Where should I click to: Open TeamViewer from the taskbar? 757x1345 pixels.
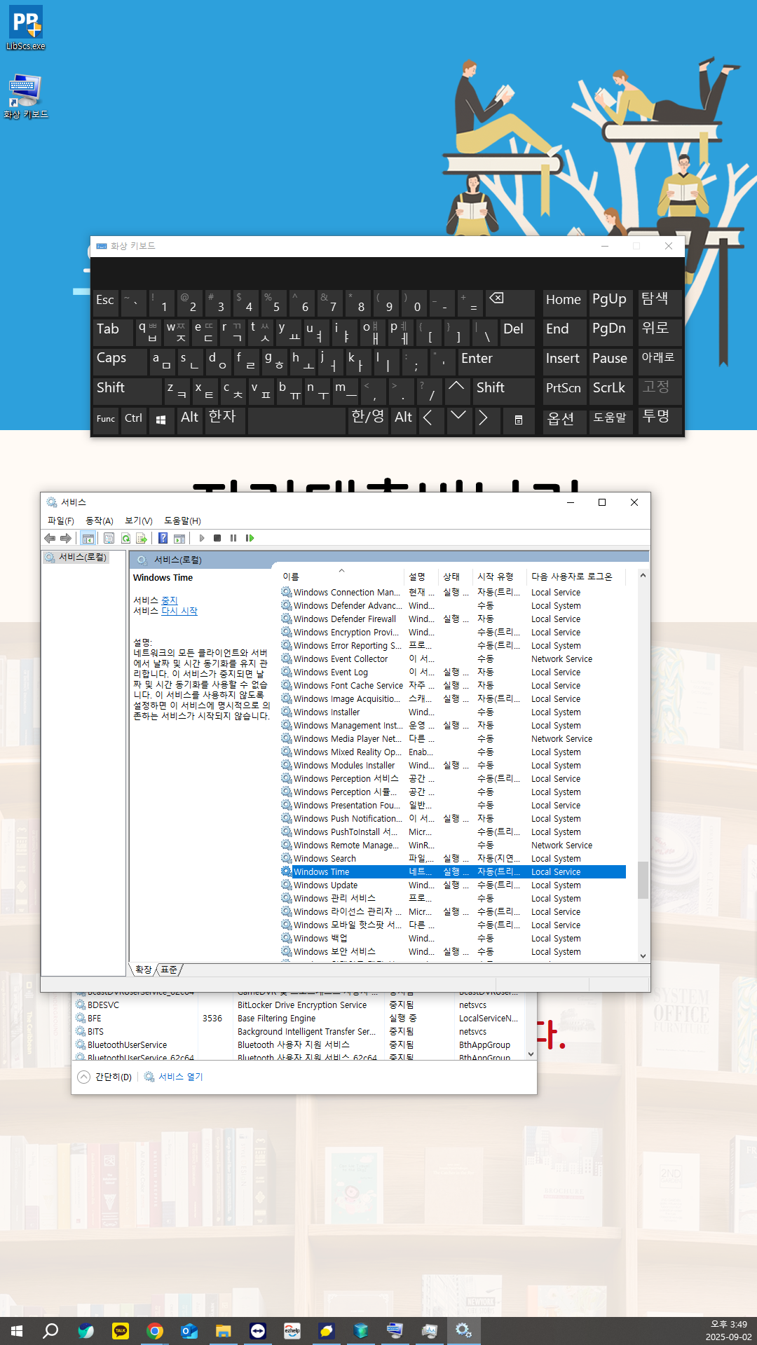(x=258, y=1330)
